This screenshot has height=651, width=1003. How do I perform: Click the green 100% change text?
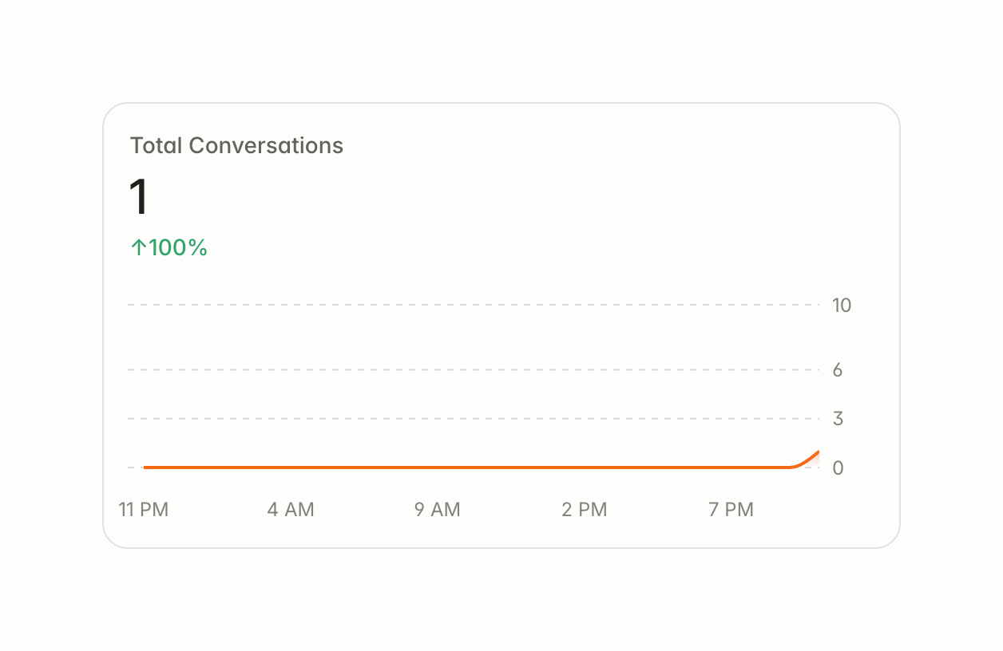(178, 248)
